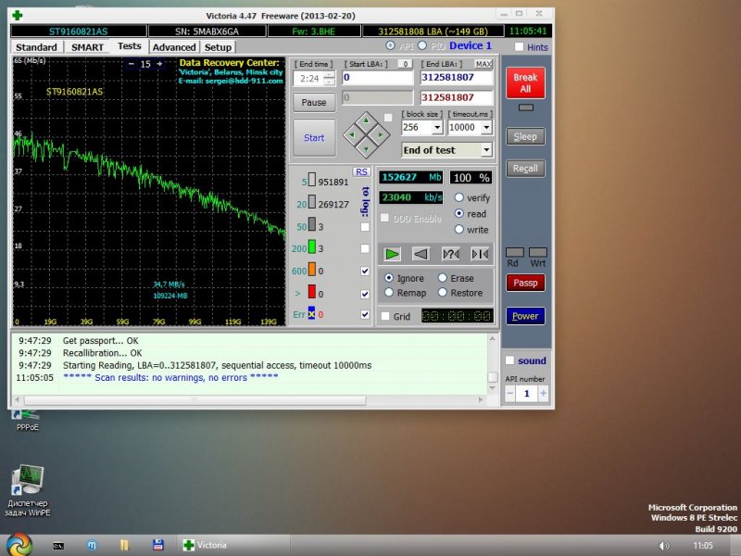Select the verify radio button

click(459, 197)
